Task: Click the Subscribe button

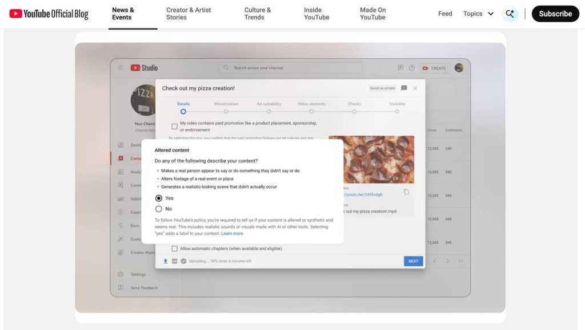Action: coord(555,14)
